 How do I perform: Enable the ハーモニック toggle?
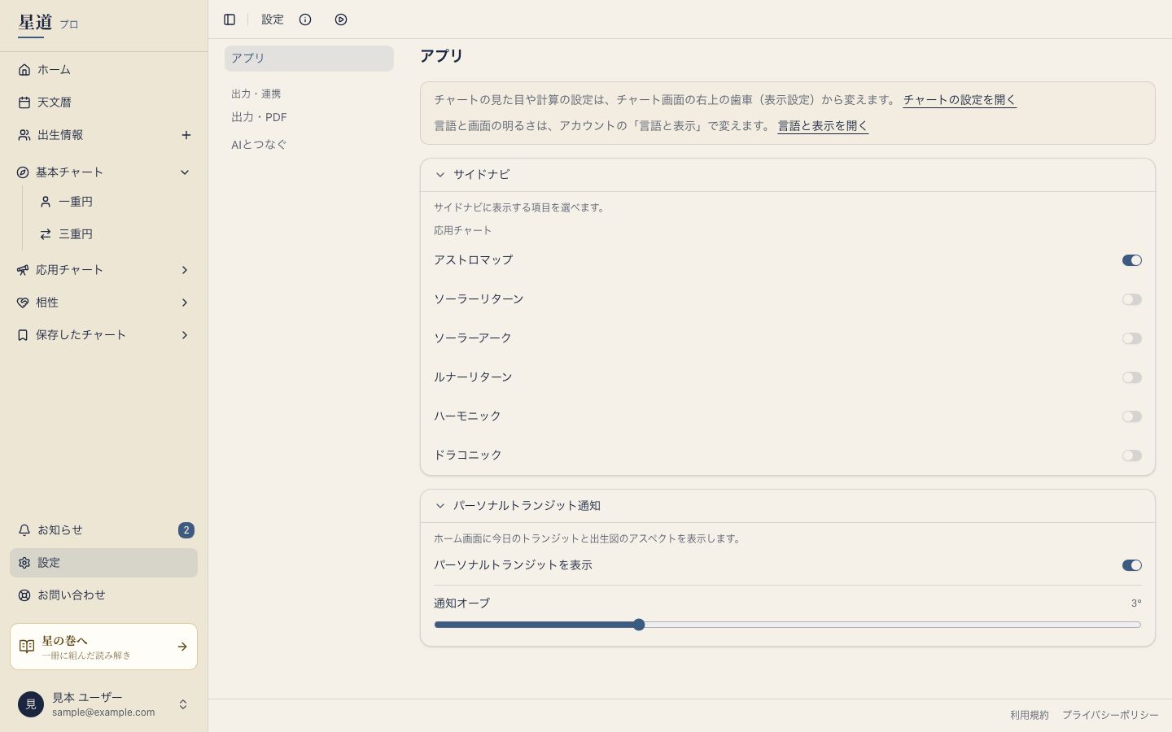(1132, 416)
